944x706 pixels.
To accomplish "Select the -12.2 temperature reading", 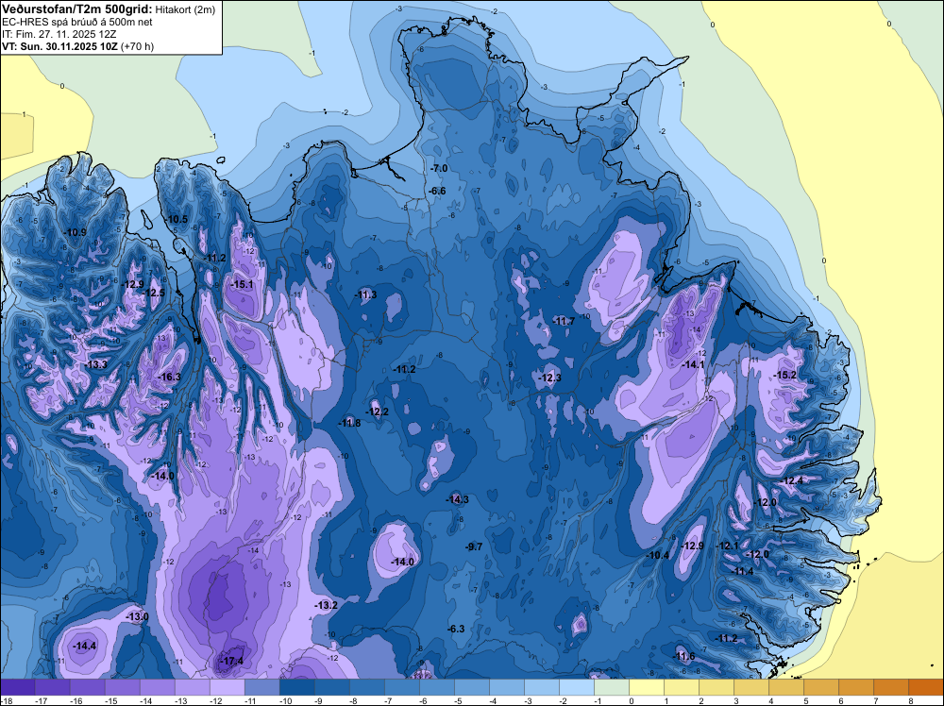I will 377,412.
